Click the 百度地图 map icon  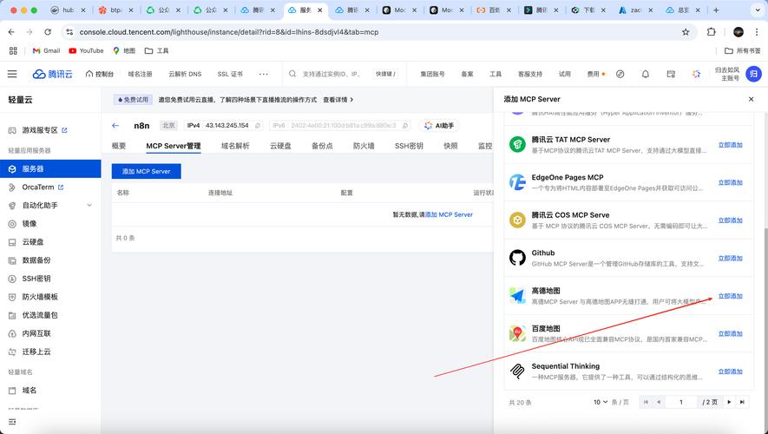[517, 333]
